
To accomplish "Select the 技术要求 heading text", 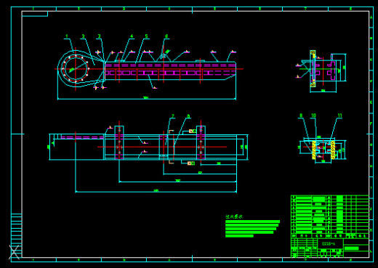I will pyautogui.click(x=234, y=216).
